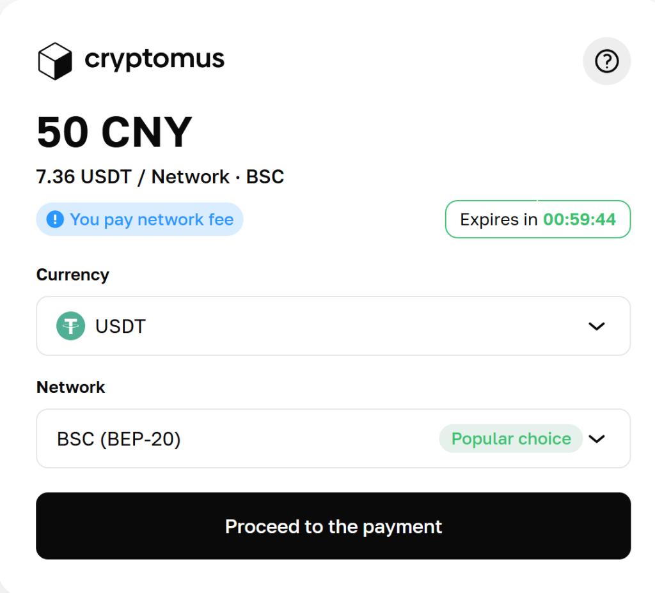Click the USDT text in currency field
The image size is (655, 593).
tap(120, 327)
